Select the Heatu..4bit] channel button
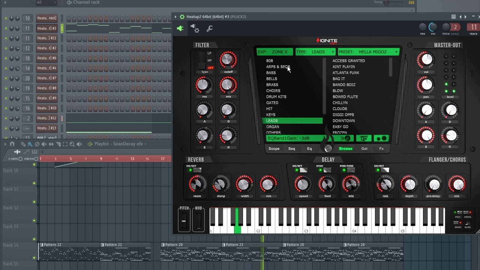This screenshot has width=480, height=270. pos(47,18)
